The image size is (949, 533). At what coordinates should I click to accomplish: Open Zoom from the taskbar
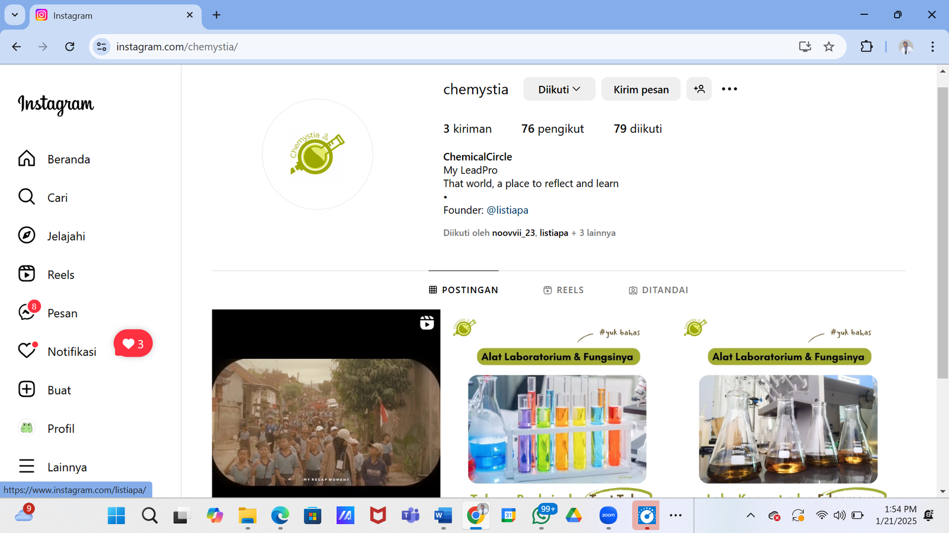(x=609, y=516)
